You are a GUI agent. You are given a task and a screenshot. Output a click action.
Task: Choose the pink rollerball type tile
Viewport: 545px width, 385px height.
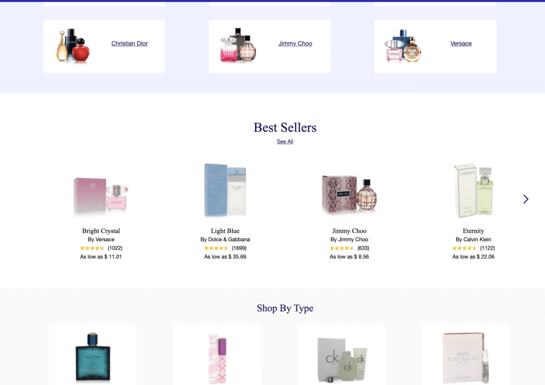pos(217,355)
